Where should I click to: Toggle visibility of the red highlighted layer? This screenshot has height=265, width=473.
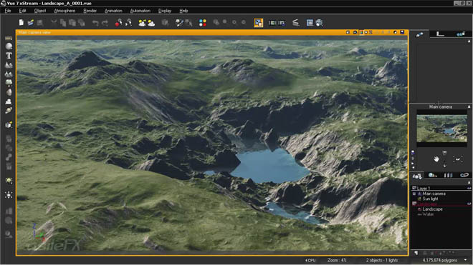click(x=469, y=204)
